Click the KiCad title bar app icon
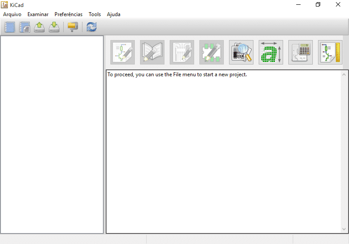 (x=4, y=5)
